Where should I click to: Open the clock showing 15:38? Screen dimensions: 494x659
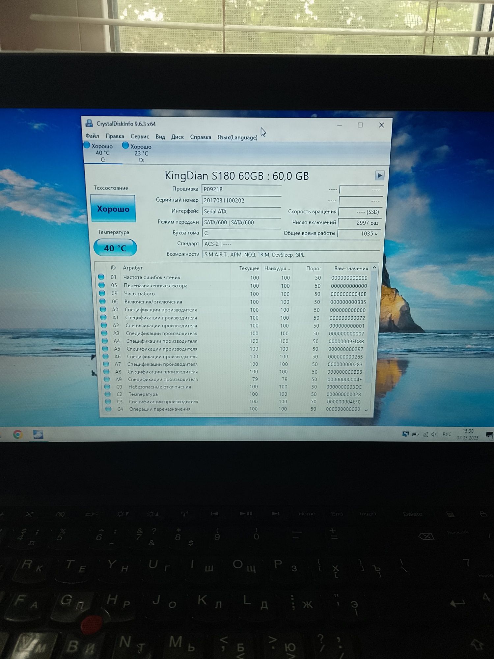468,434
